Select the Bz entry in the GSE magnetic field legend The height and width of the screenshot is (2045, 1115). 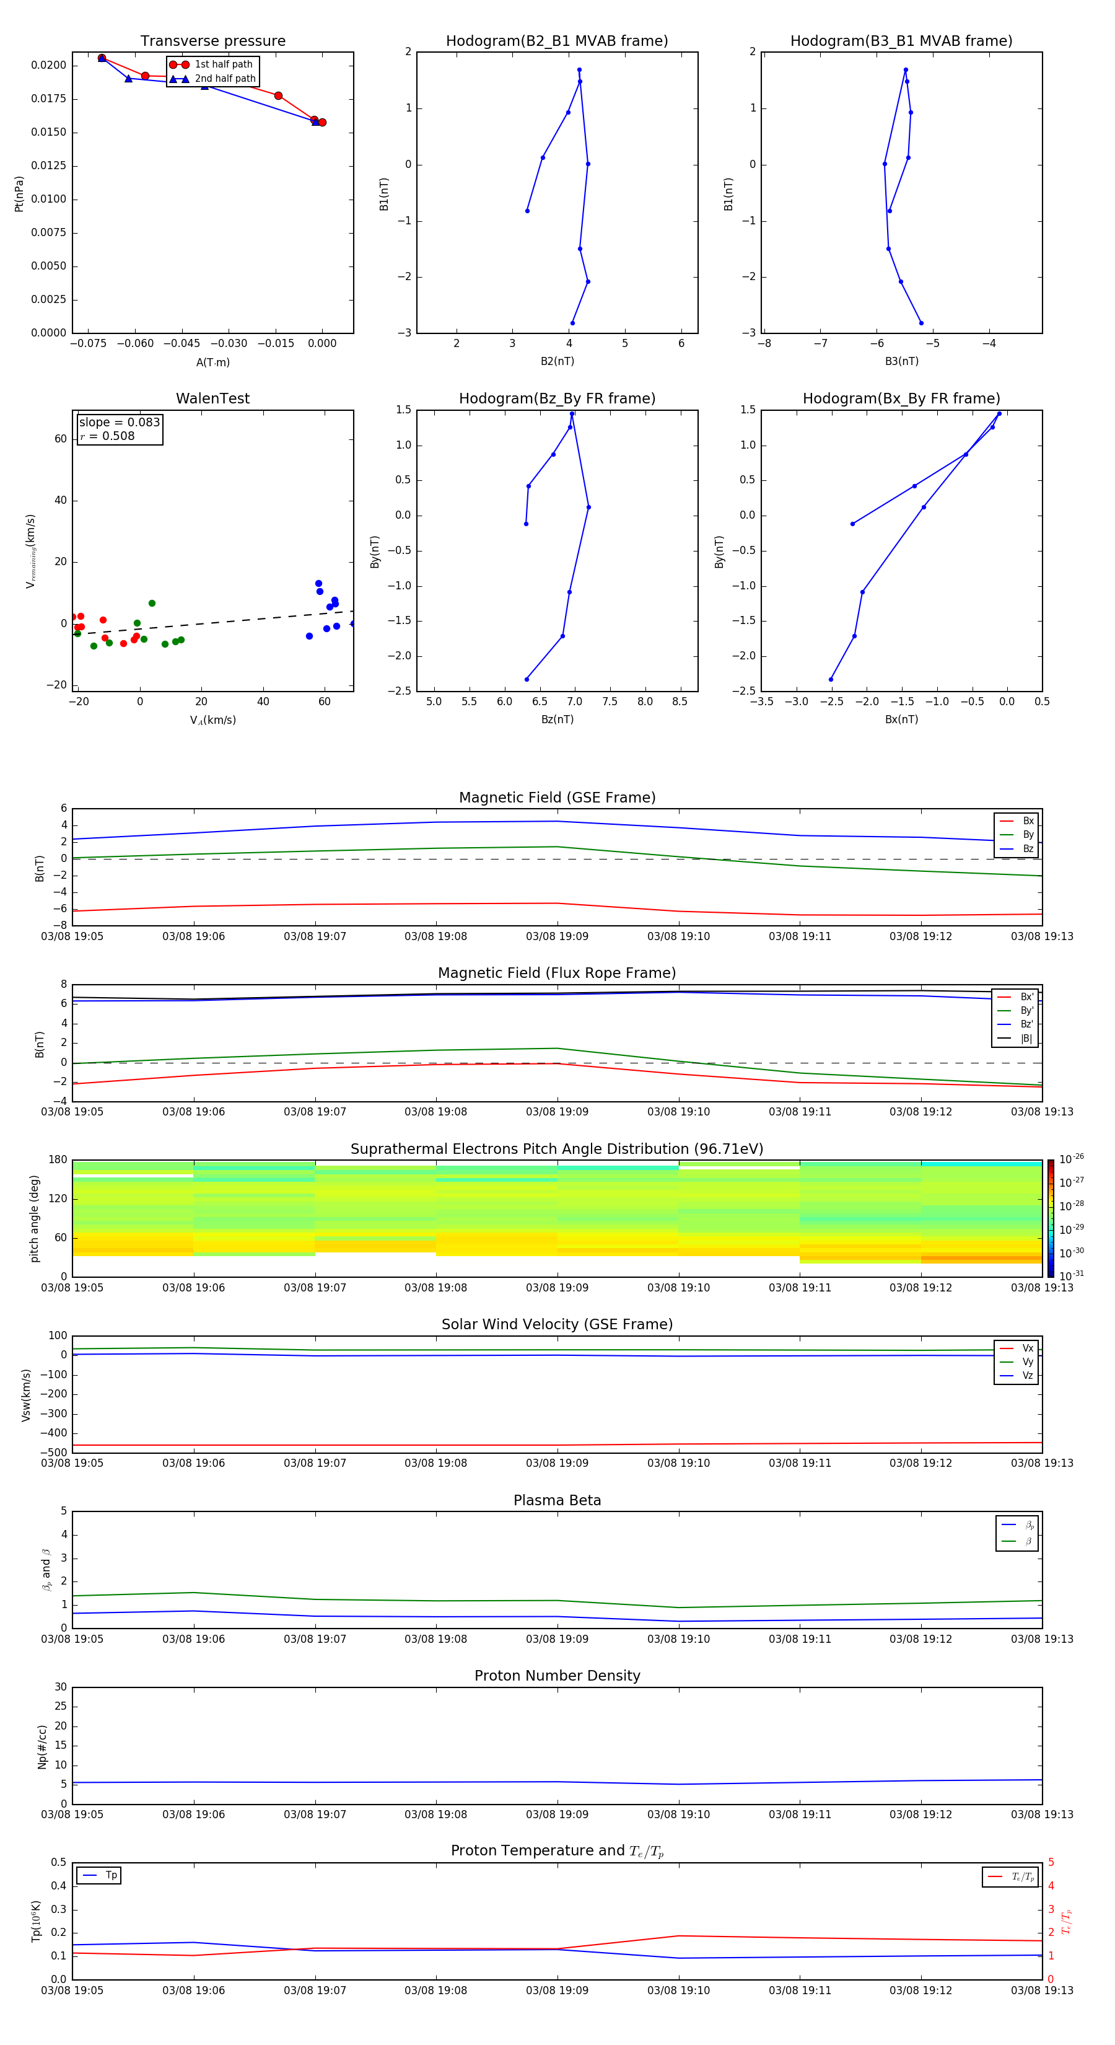(x=1017, y=848)
